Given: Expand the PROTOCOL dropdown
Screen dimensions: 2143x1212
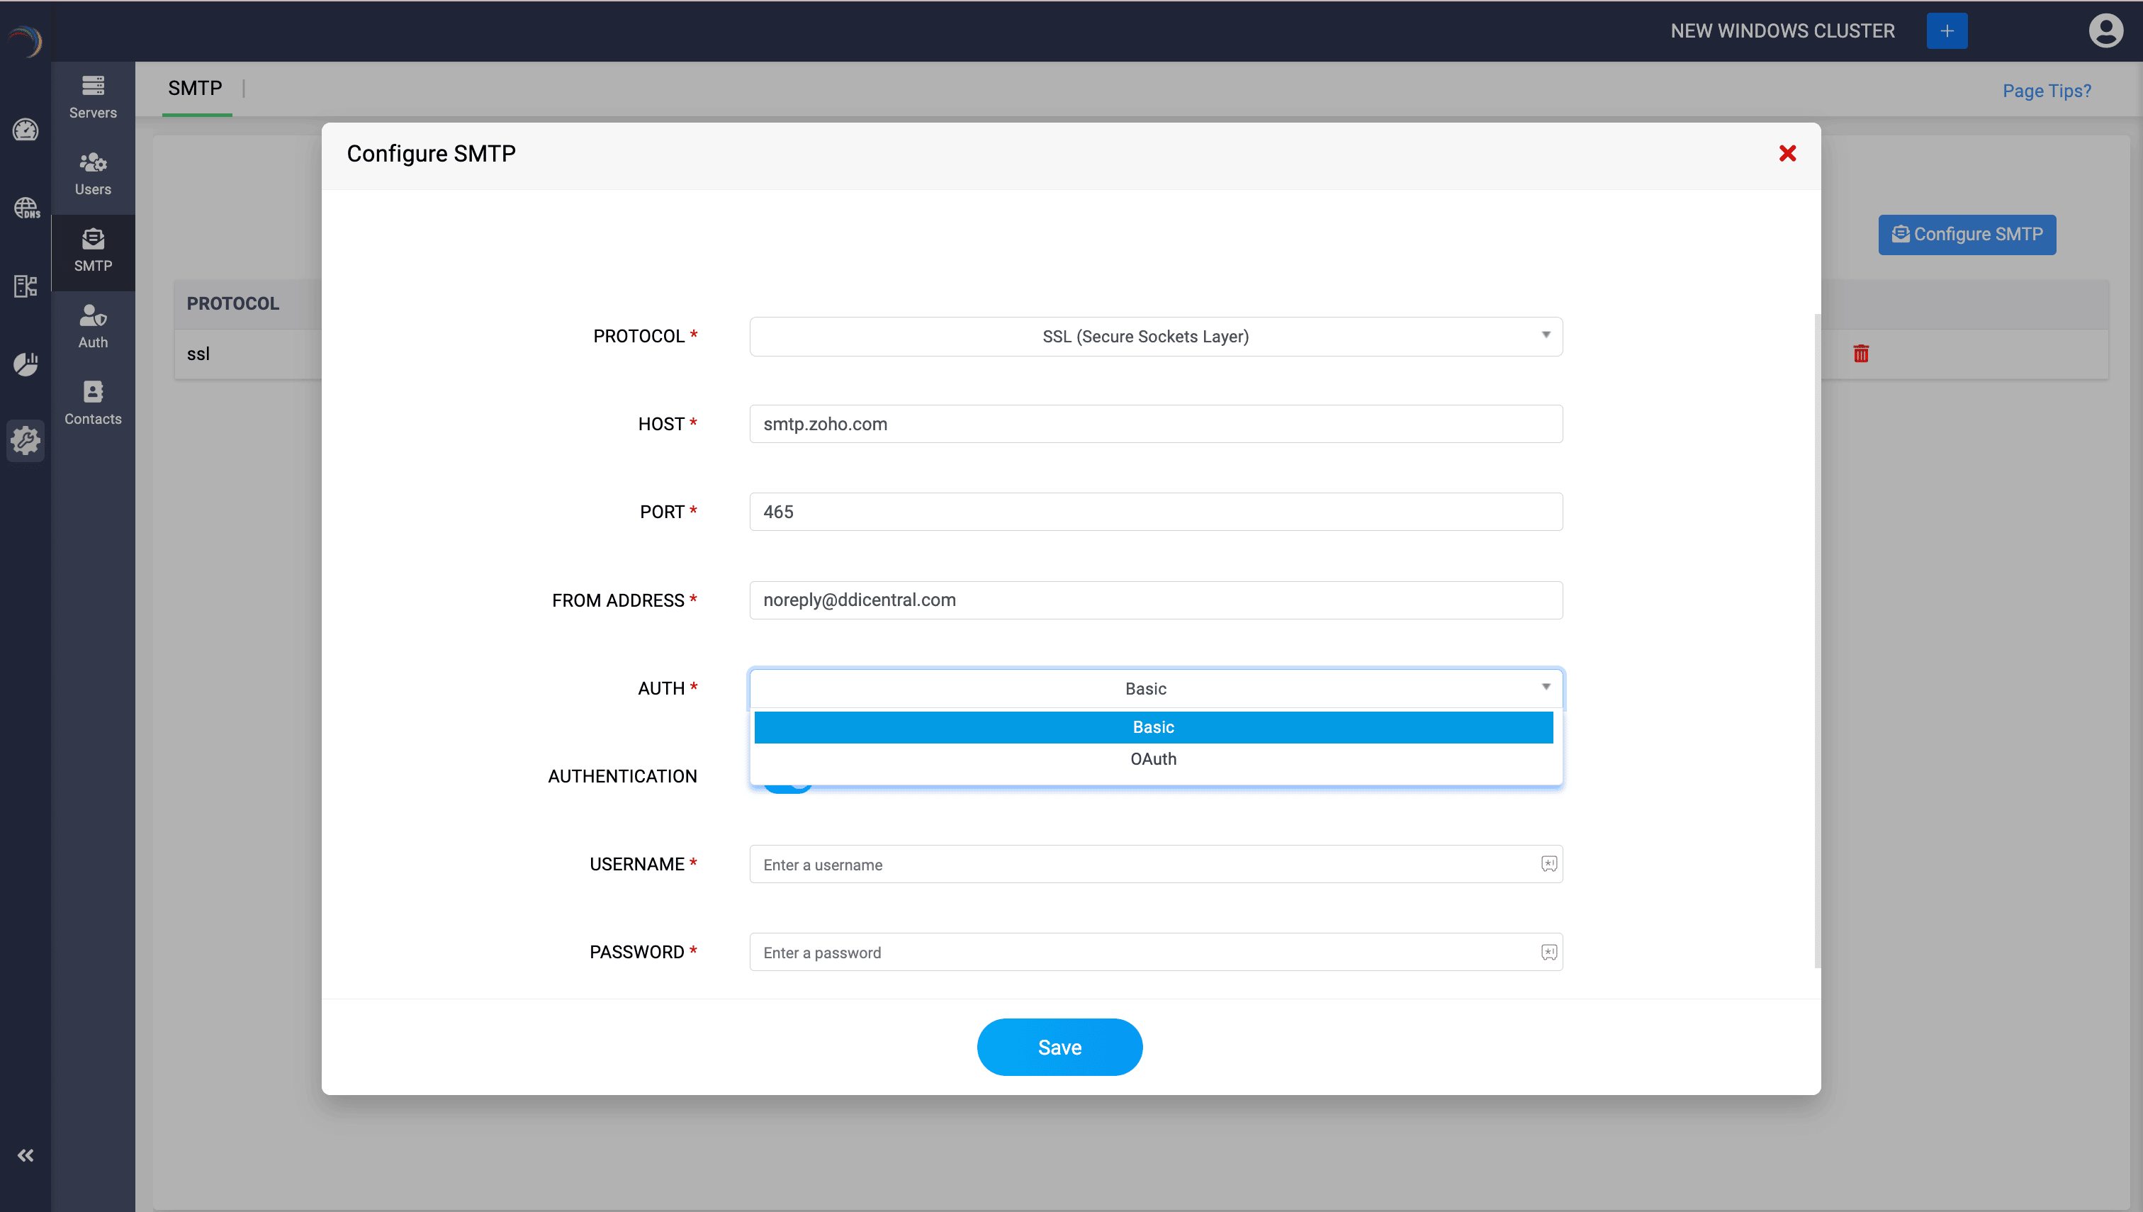Looking at the screenshot, I should click(x=1155, y=336).
